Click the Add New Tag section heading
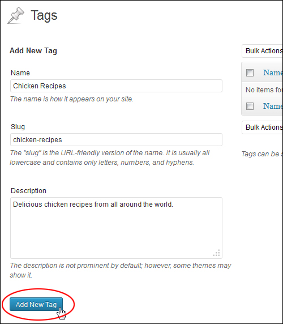Viewport: 283px width, 324px height. [33, 50]
